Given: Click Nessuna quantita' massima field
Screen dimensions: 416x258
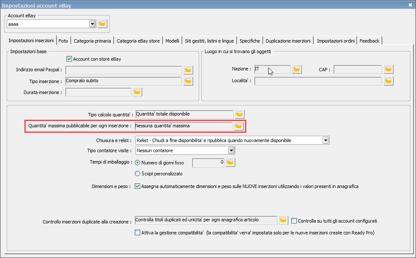Looking at the screenshot, I should tap(184, 126).
